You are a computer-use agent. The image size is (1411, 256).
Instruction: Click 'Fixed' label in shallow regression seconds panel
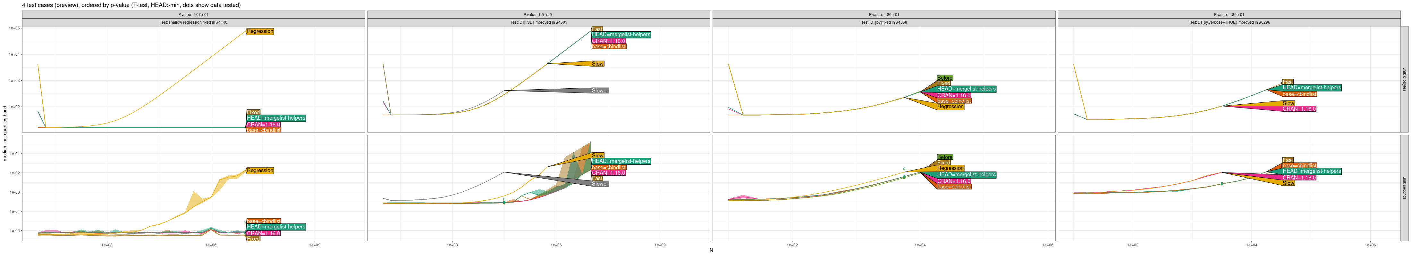coord(253,238)
